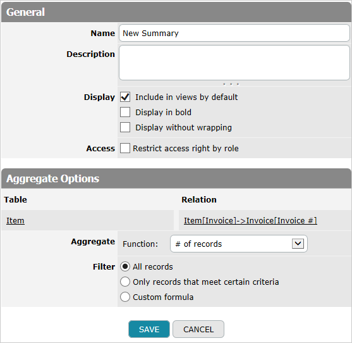Screen dimensions: 352x343
Task: Open the Item table link
Action: [15, 220]
